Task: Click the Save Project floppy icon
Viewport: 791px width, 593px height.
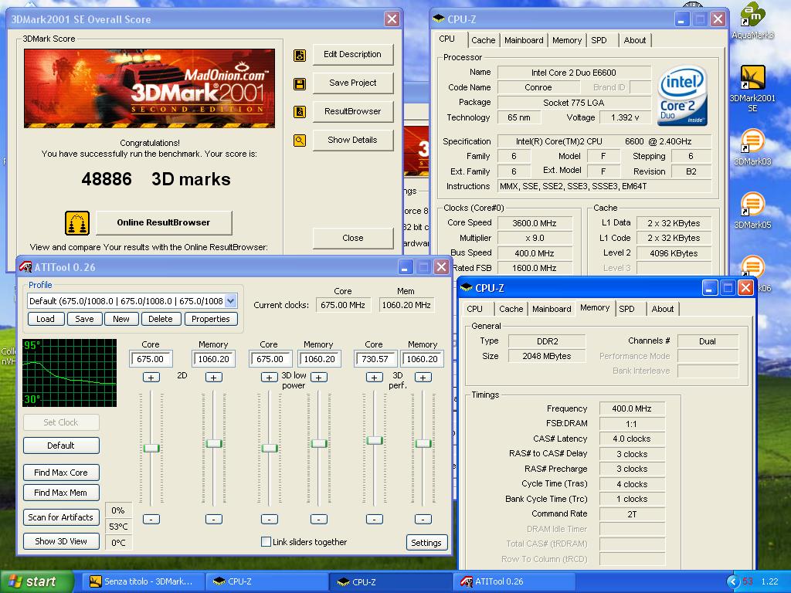Action: click(x=300, y=83)
